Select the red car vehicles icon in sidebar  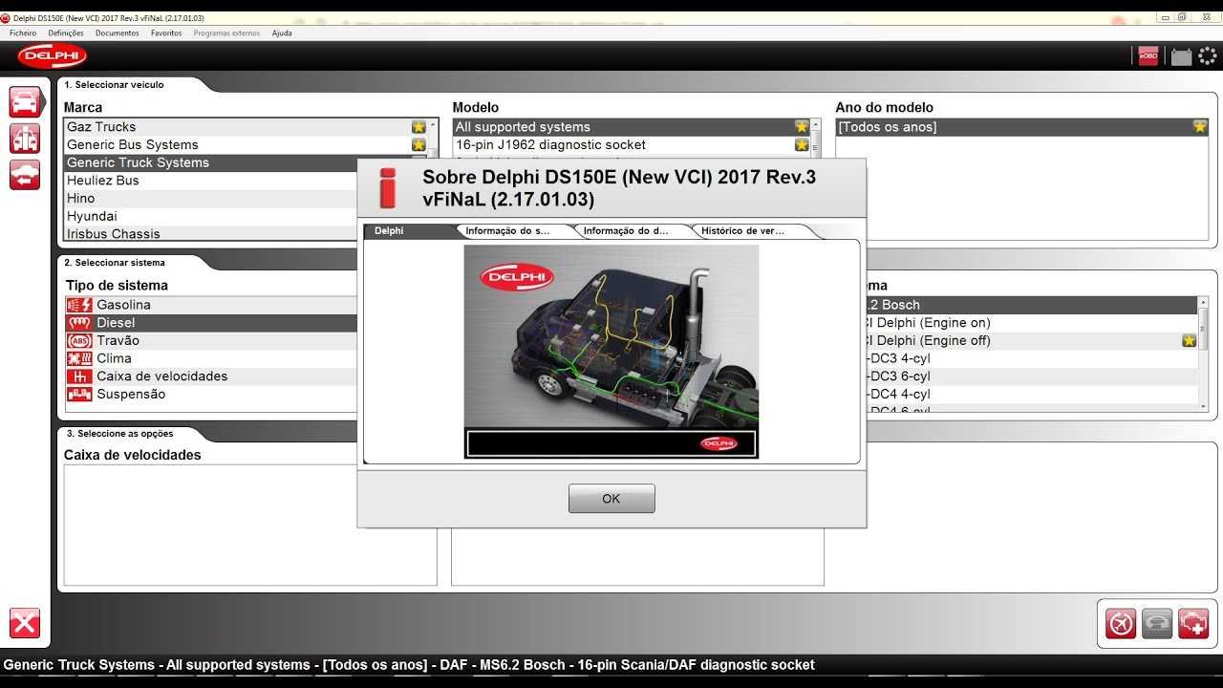pyautogui.click(x=25, y=101)
